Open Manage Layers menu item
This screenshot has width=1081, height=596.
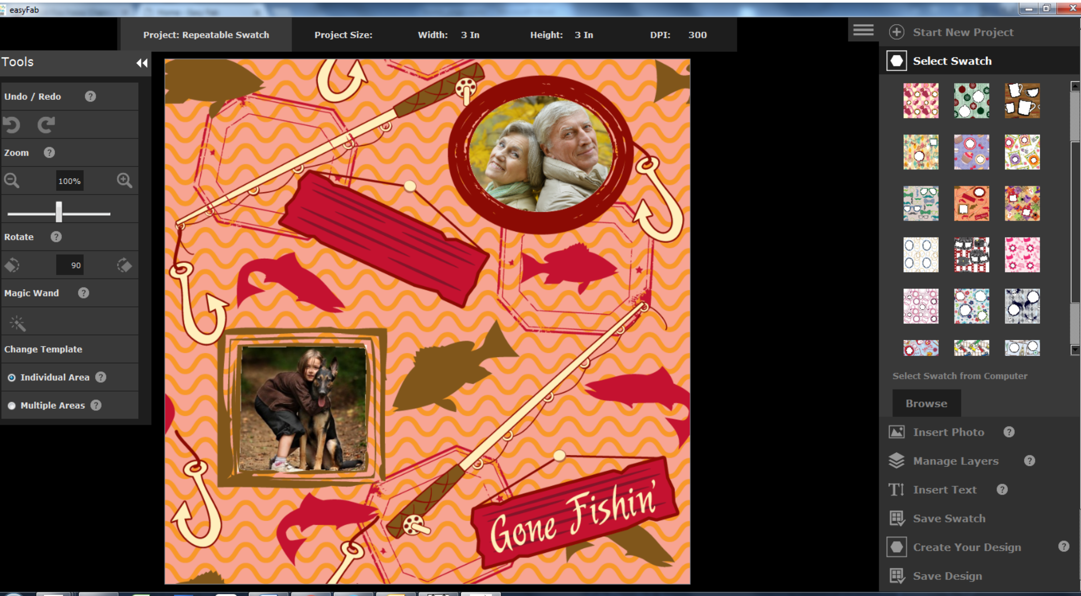955,461
